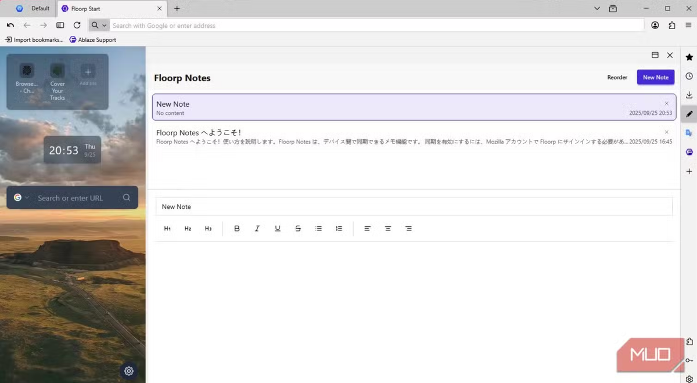Open Downloads icon in sidebar
Image resolution: width=697 pixels, height=383 pixels.
point(689,95)
